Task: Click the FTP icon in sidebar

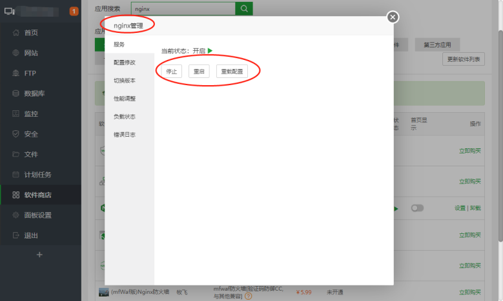Action: coord(15,73)
